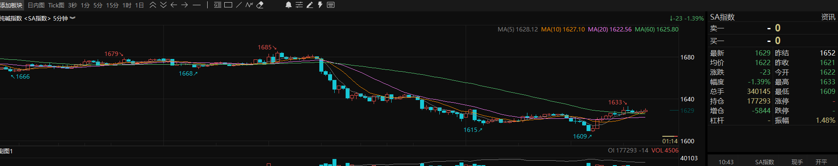Click the MA(60) 1625.80 indicator label
Viewport: 838px width, 166px height.
(x=657, y=29)
